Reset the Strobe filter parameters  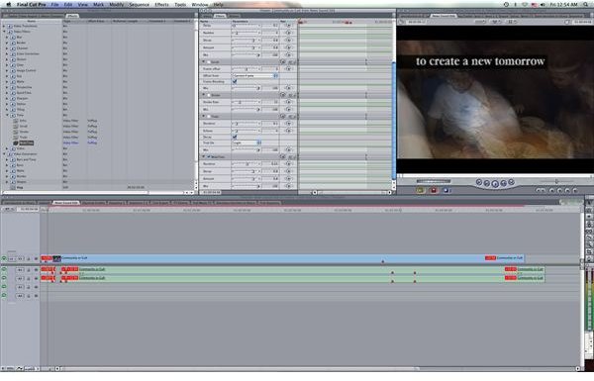tap(282, 95)
